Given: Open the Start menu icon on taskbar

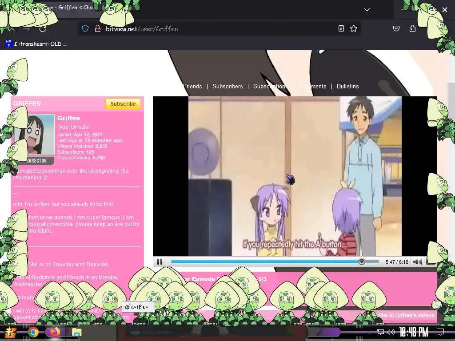Looking at the screenshot, I should click(x=12, y=332).
